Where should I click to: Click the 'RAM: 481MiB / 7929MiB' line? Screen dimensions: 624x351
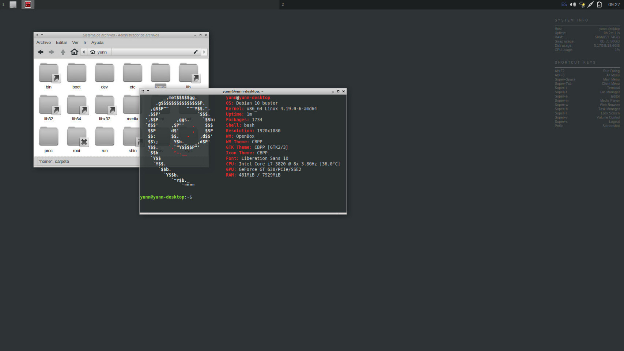pyautogui.click(x=253, y=175)
